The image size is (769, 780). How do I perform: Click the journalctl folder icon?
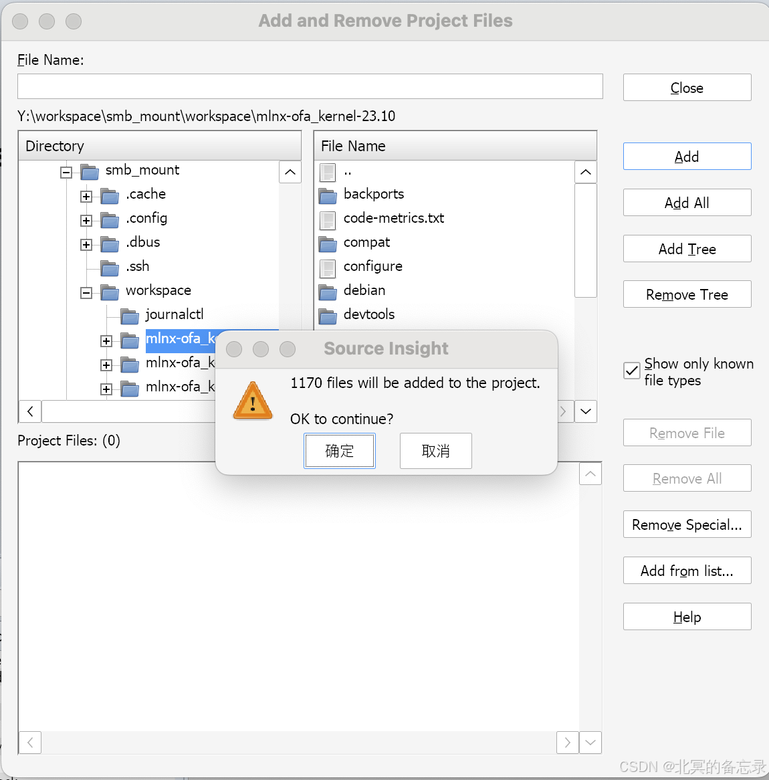tap(130, 316)
